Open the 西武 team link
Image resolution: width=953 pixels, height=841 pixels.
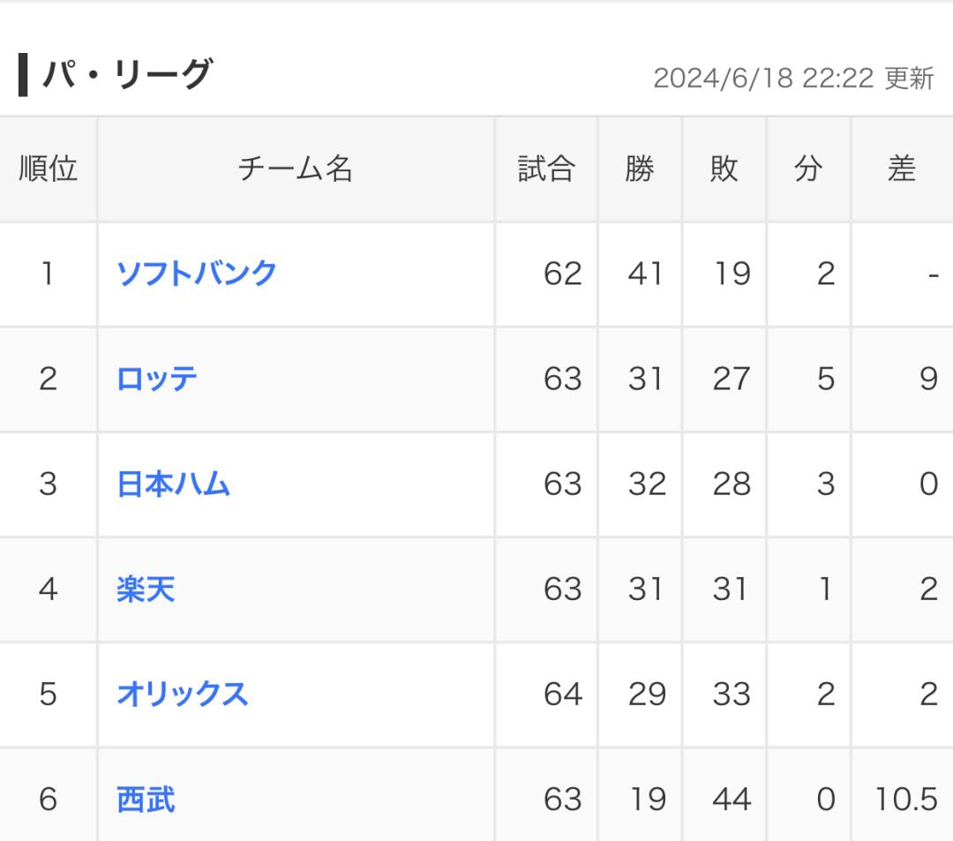coord(146,799)
